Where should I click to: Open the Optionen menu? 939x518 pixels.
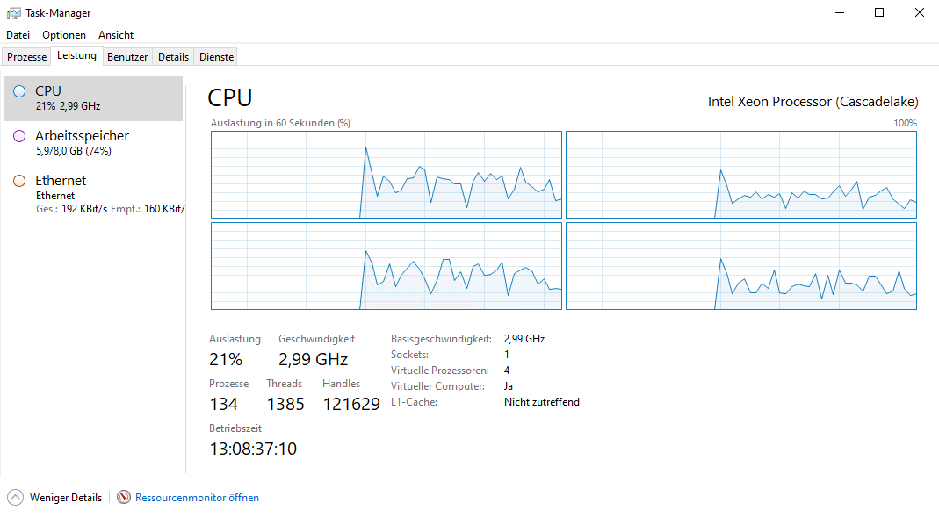[x=64, y=35]
